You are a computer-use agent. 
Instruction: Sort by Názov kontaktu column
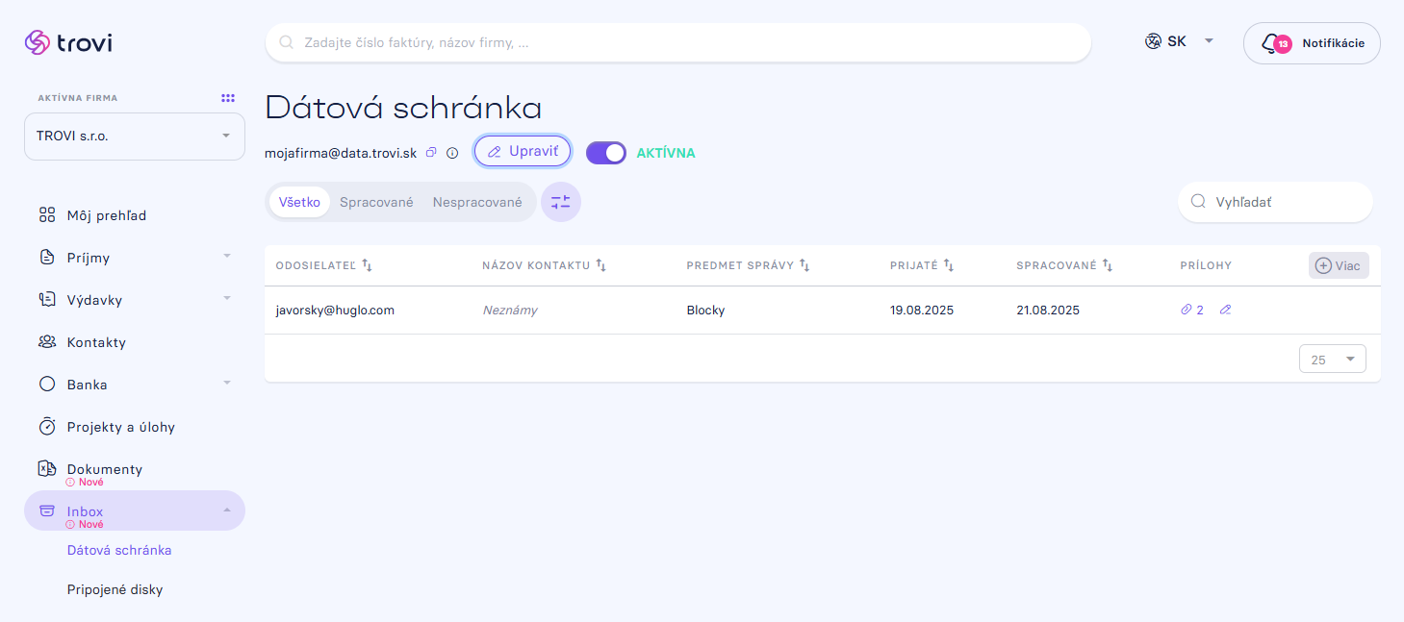coord(600,265)
